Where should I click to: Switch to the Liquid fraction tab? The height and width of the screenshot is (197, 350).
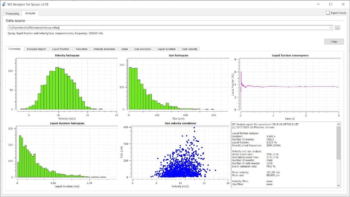click(x=60, y=49)
